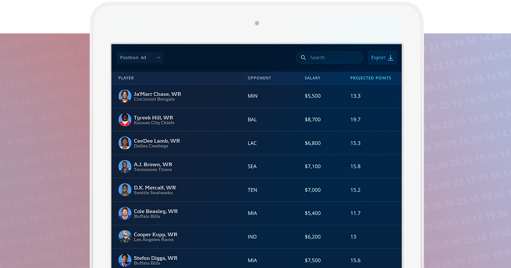511x268 pixels.
Task: Click the Kansas City Chiefs team label
Action: coord(154,123)
